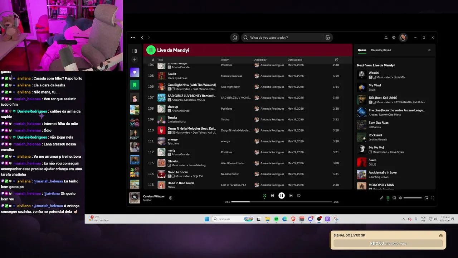
Task: Add Careless Whisper to Liked Songs
Action: (x=171, y=198)
